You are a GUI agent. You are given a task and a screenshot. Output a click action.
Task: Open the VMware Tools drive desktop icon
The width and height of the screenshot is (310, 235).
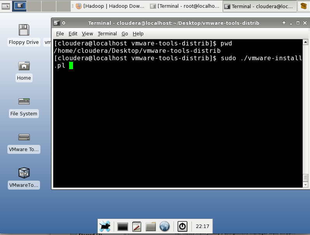(24, 137)
